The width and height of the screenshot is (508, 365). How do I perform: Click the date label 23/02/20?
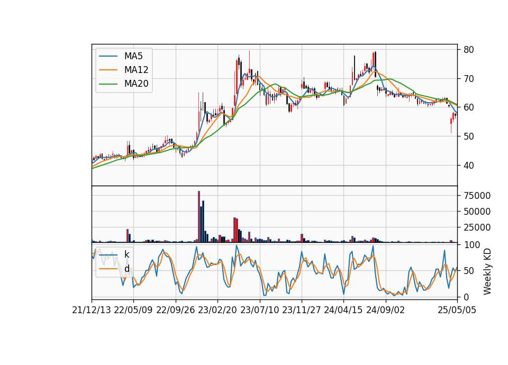click(x=217, y=310)
